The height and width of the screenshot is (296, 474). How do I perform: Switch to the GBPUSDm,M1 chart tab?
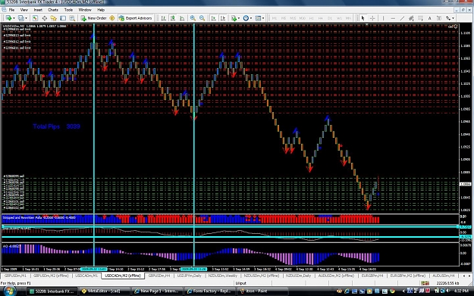click(x=15, y=276)
